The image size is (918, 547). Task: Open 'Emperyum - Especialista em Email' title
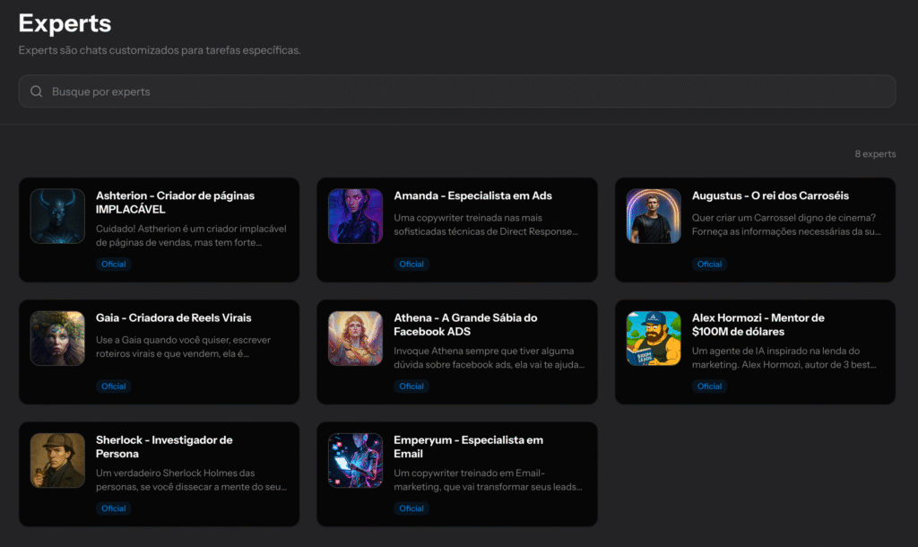(468, 447)
